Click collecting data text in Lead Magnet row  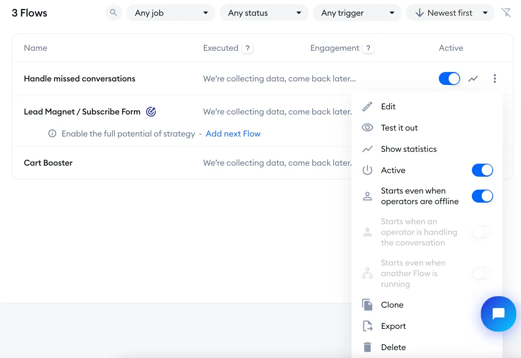click(277, 112)
